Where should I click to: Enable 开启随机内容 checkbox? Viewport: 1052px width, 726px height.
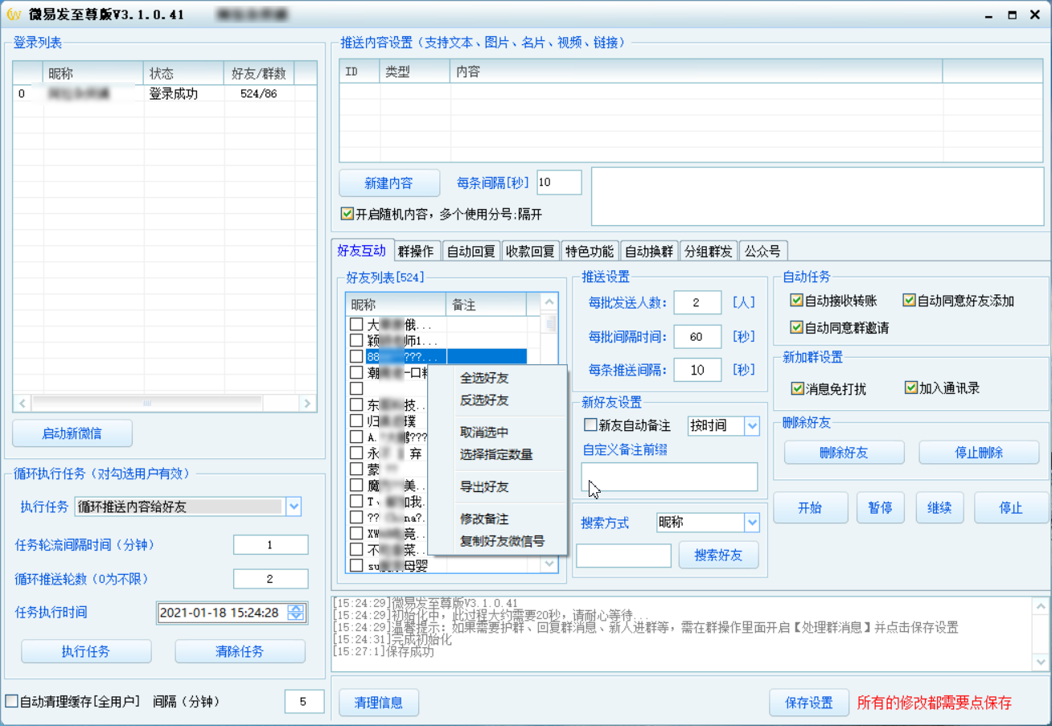[x=347, y=214]
